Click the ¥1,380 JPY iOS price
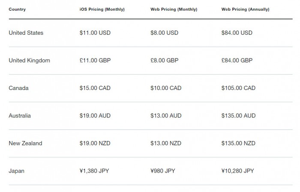Image resolution: width=300 pixels, height=192 pixels. pyautogui.click(x=94, y=171)
